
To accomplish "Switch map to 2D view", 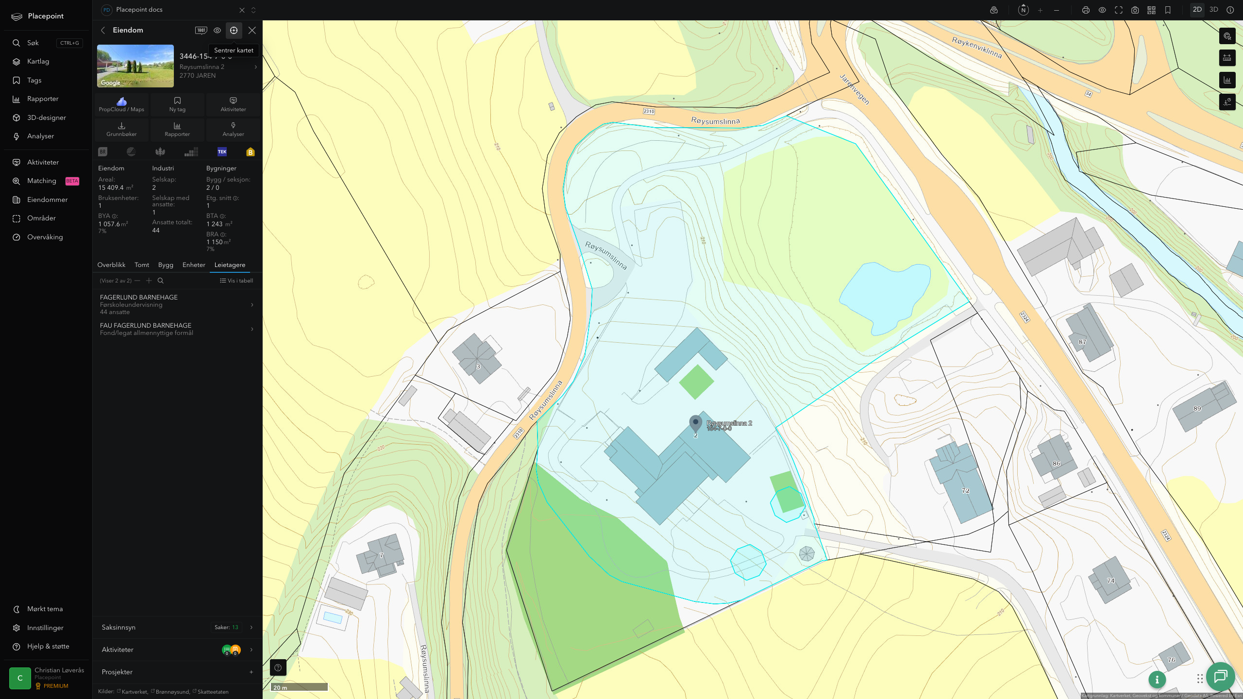I will 1197,10.
